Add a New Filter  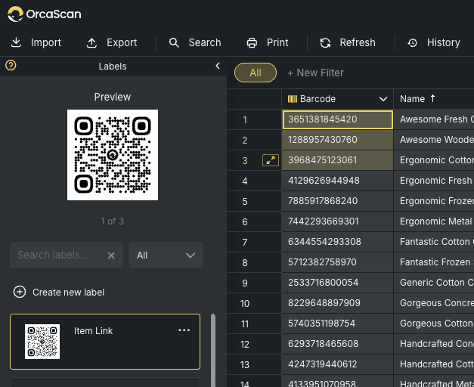315,73
